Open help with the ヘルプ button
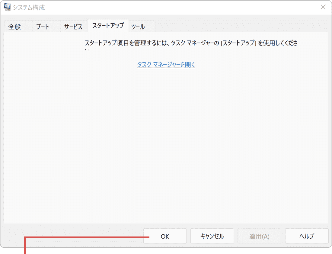 tap(307, 236)
